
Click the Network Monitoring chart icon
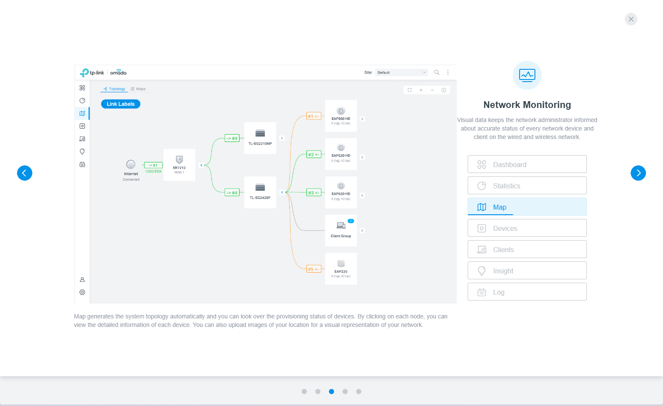[527, 75]
